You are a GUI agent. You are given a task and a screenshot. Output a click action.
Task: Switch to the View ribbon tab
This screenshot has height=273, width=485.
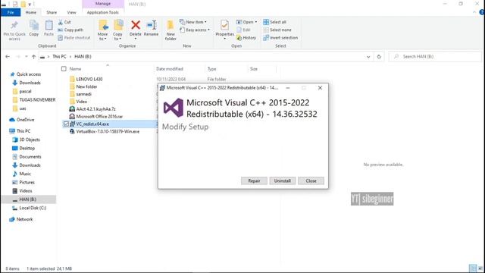[x=71, y=12]
